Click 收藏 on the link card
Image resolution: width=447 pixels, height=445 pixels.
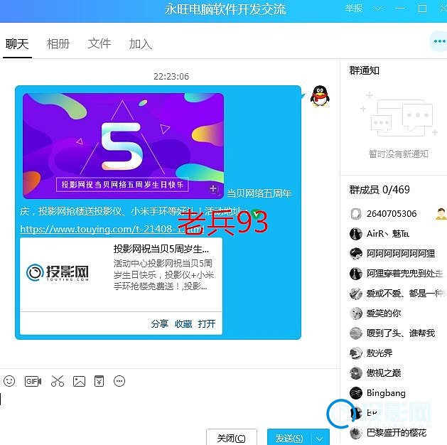[x=183, y=323]
